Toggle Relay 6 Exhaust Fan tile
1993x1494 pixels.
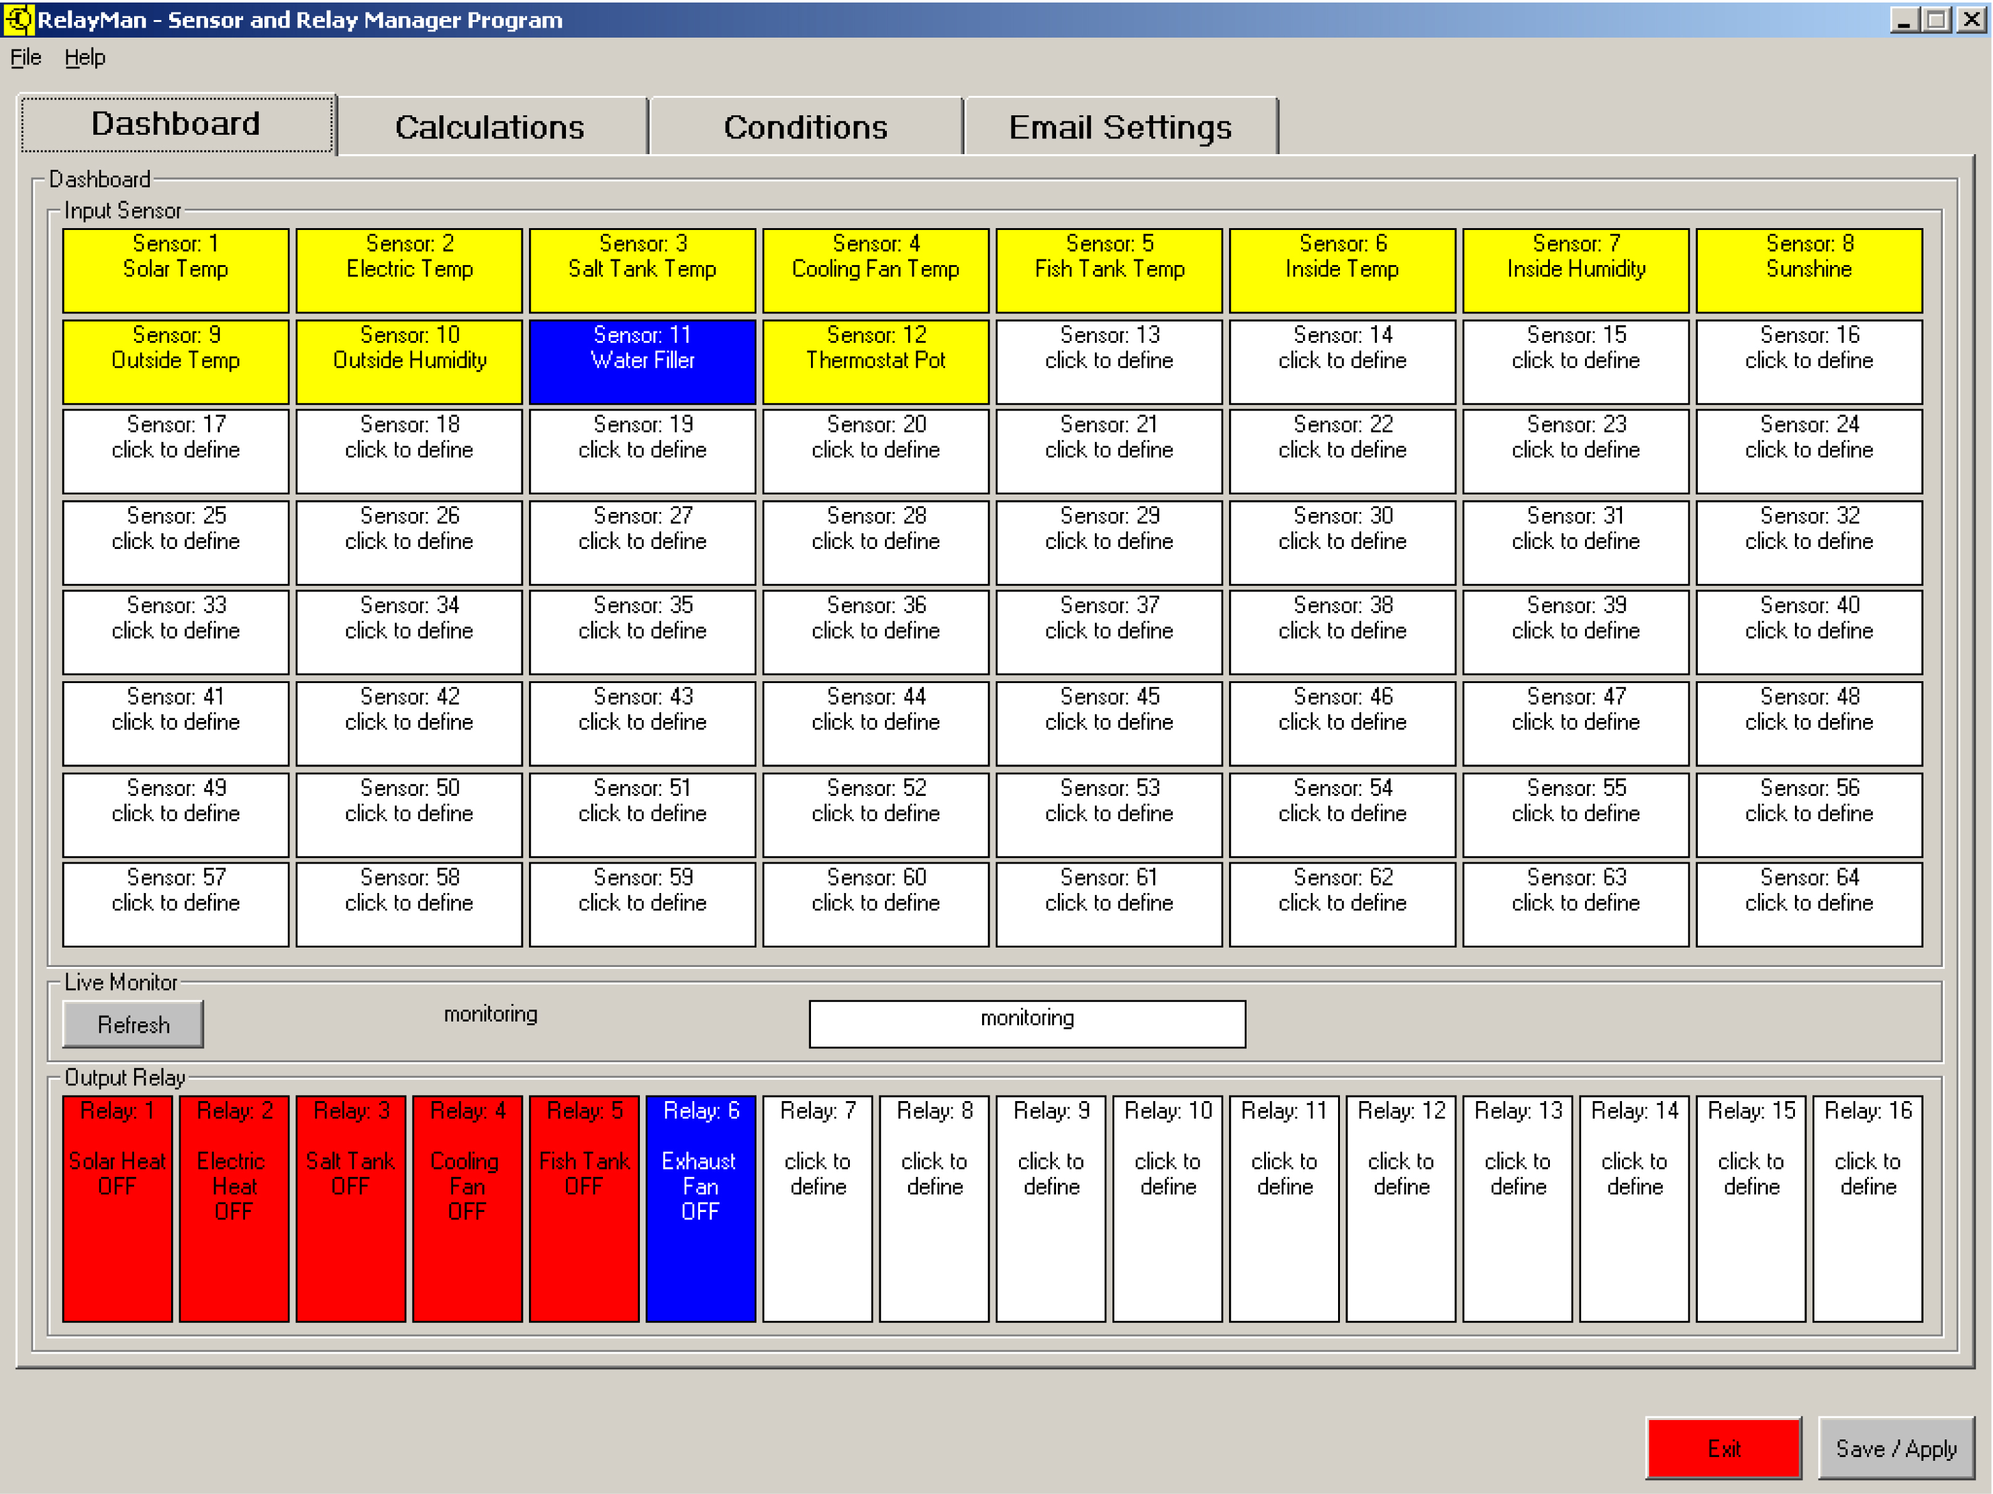click(700, 1208)
